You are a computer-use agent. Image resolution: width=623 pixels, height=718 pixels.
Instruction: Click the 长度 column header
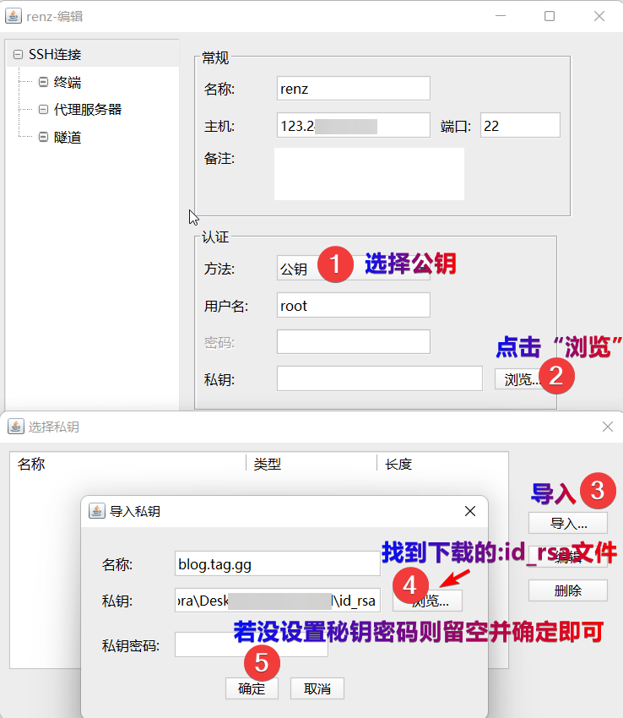pos(442,464)
